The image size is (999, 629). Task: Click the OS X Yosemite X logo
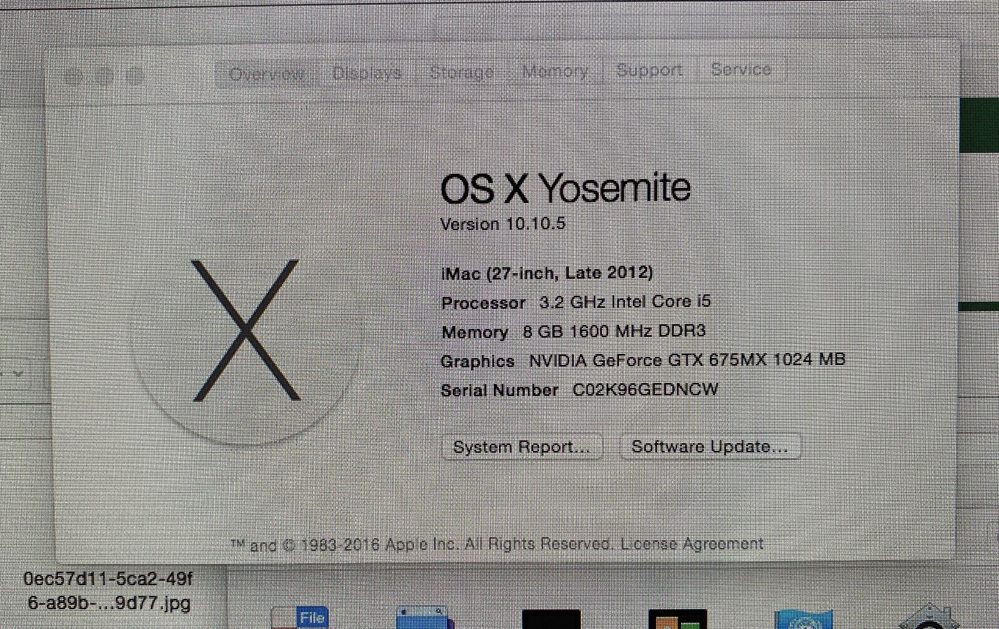pos(246,331)
